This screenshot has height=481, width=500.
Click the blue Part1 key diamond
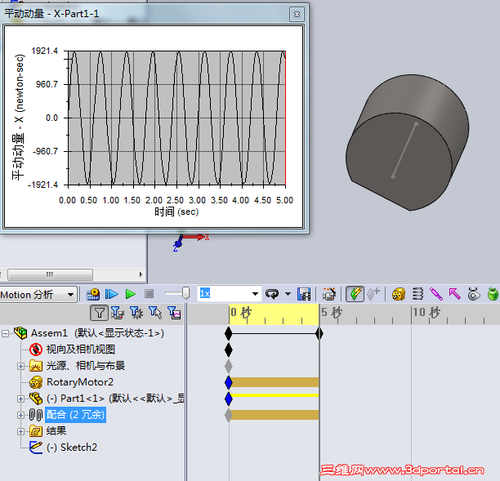[228, 399]
